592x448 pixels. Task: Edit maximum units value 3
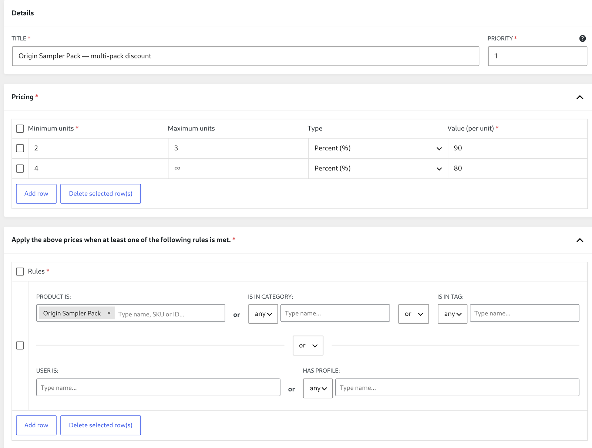coord(238,148)
